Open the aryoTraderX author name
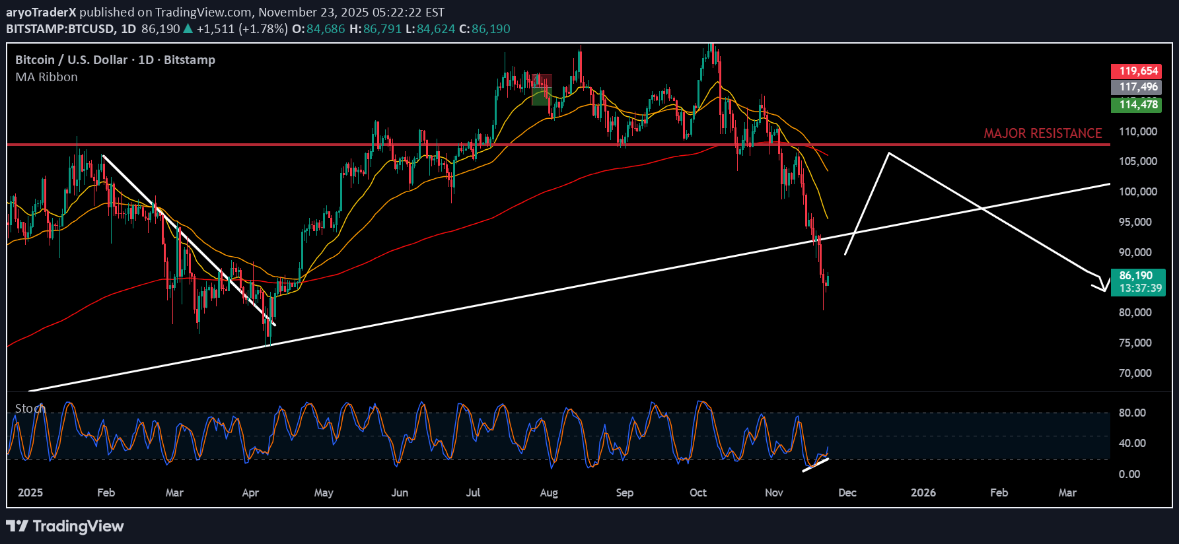This screenshot has height=544, width=1179. (41, 12)
